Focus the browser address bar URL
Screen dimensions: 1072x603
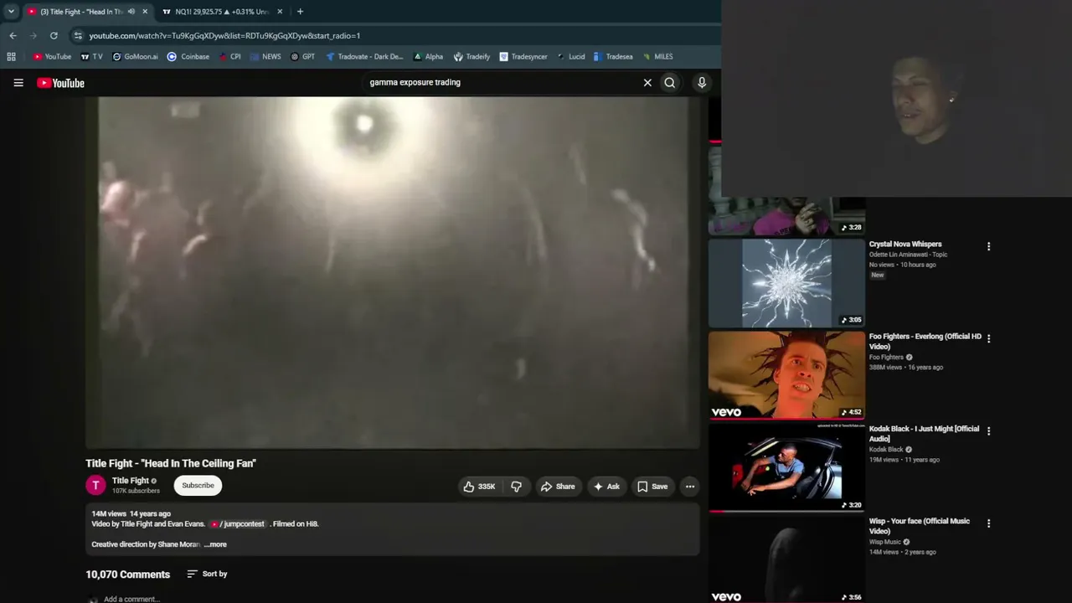pos(224,36)
